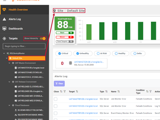Click the UAT-MASTER-DB database icon in tree
This screenshot has width=160, height=120.
click(16, 68)
